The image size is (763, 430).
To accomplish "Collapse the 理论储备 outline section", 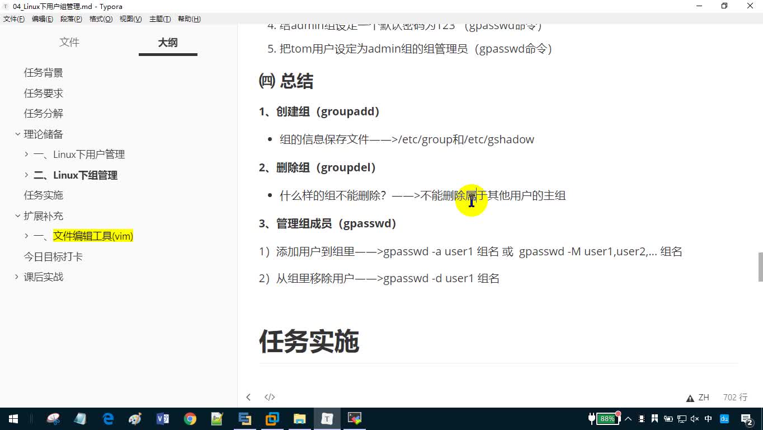I will point(17,134).
